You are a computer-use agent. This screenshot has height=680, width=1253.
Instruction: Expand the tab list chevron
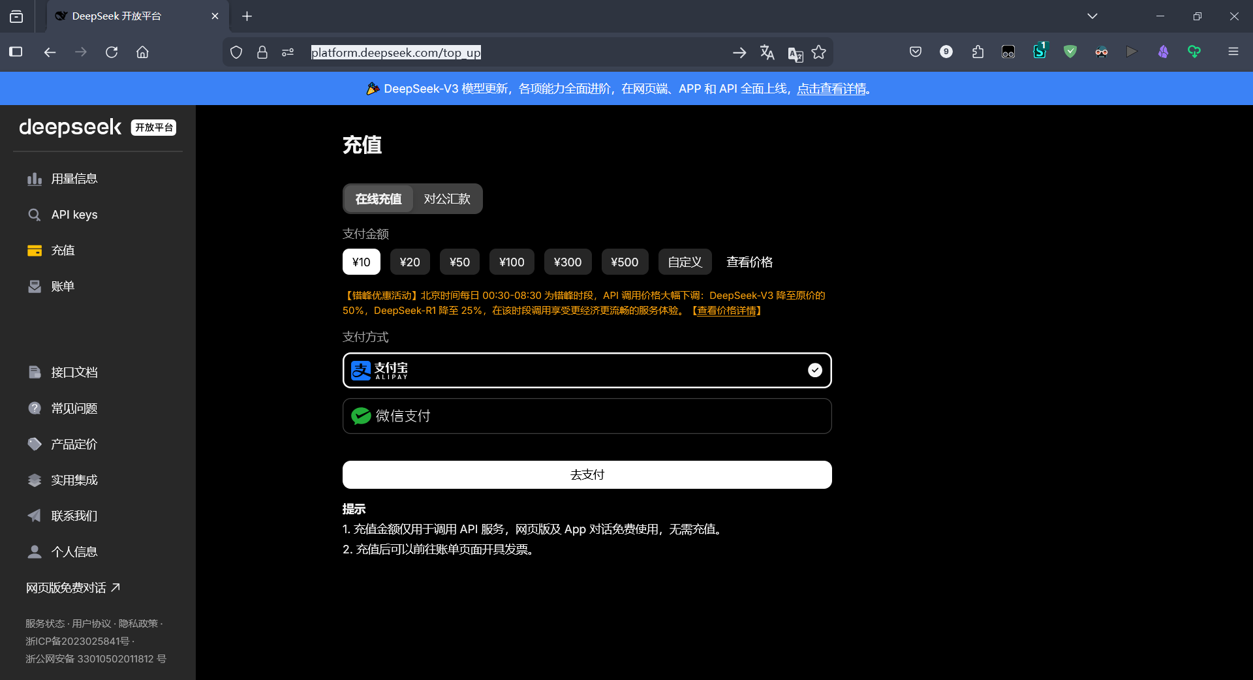click(x=1093, y=16)
